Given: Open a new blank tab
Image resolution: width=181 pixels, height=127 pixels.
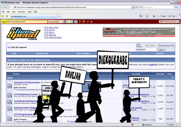Looking at the screenshot, I should (x=59, y=17).
